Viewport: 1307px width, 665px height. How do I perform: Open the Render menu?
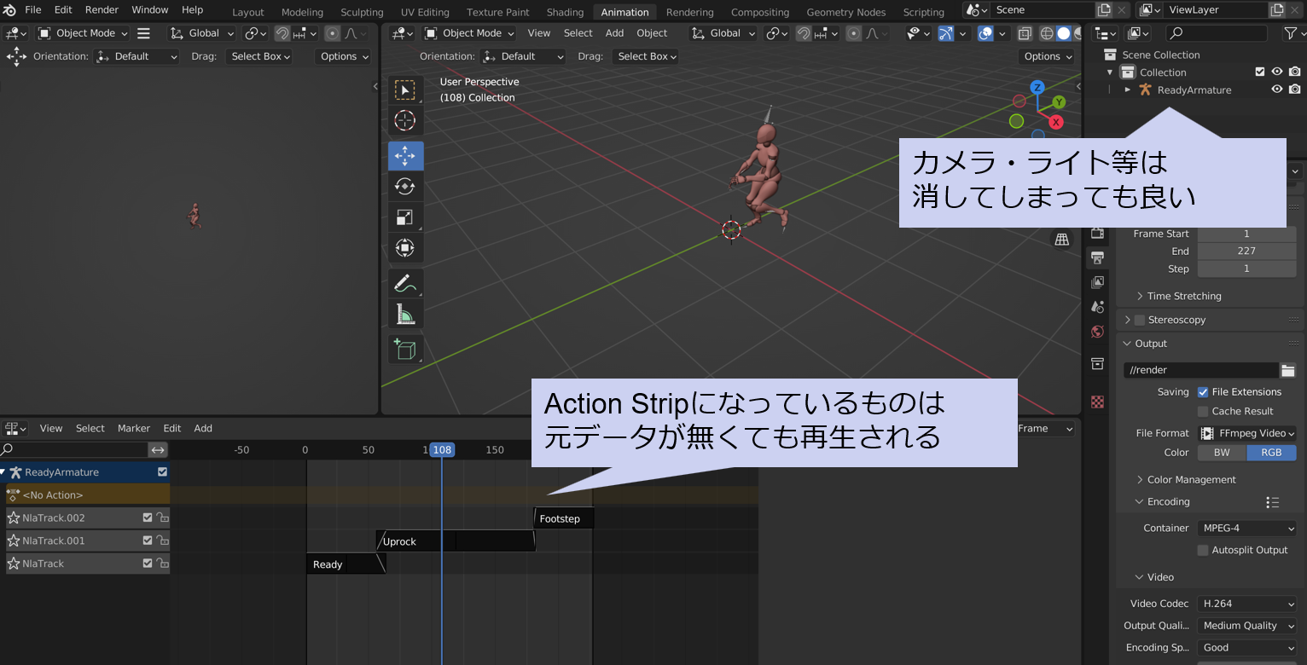[102, 10]
